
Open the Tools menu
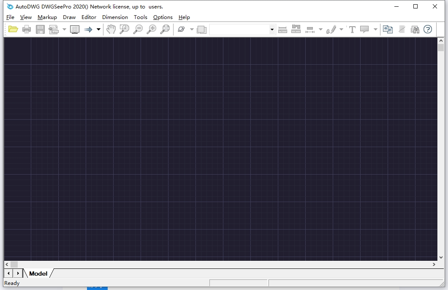pyautogui.click(x=141, y=17)
